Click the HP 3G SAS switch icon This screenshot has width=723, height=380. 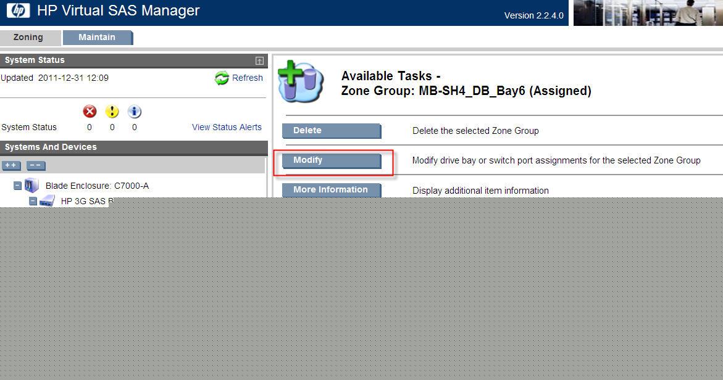pyautogui.click(x=47, y=201)
